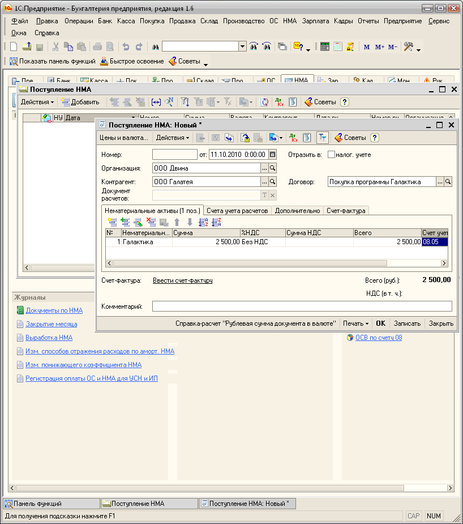This screenshot has height=524, width=463.
Task: Open the calculator icon in main toolbar
Action: pyautogui.click(x=324, y=47)
